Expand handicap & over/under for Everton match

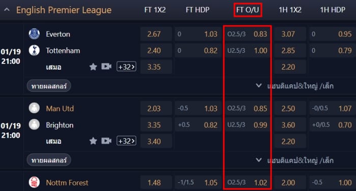coord(295,86)
